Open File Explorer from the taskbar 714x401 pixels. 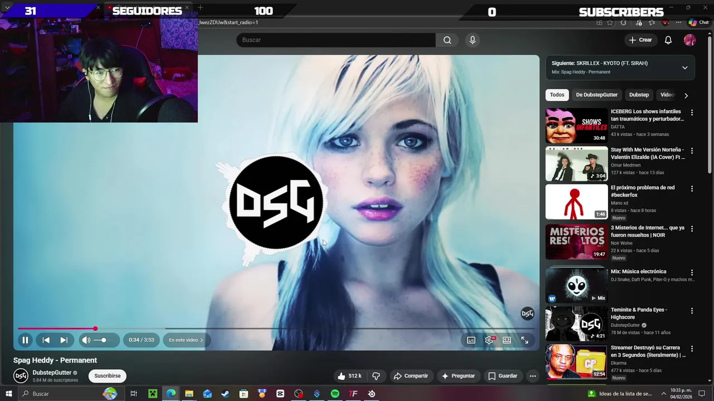coord(189,394)
